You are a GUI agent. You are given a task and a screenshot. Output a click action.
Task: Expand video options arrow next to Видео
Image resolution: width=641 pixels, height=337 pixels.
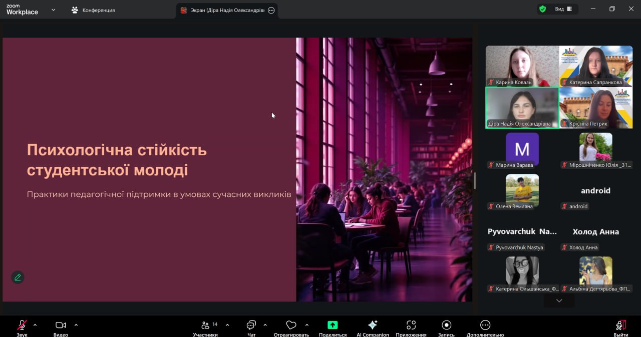click(x=76, y=325)
